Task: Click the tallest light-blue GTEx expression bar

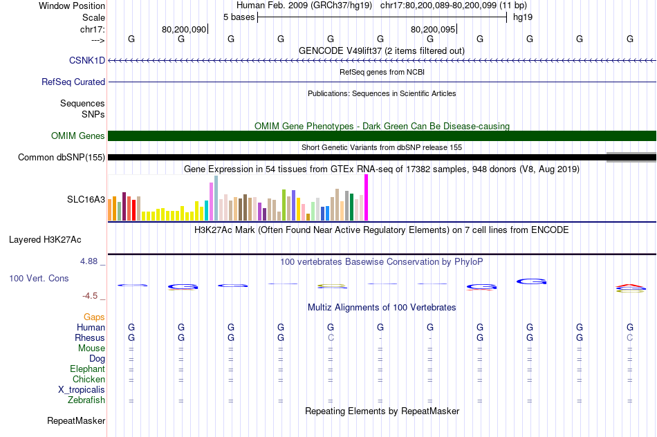Action: [x=216, y=198]
